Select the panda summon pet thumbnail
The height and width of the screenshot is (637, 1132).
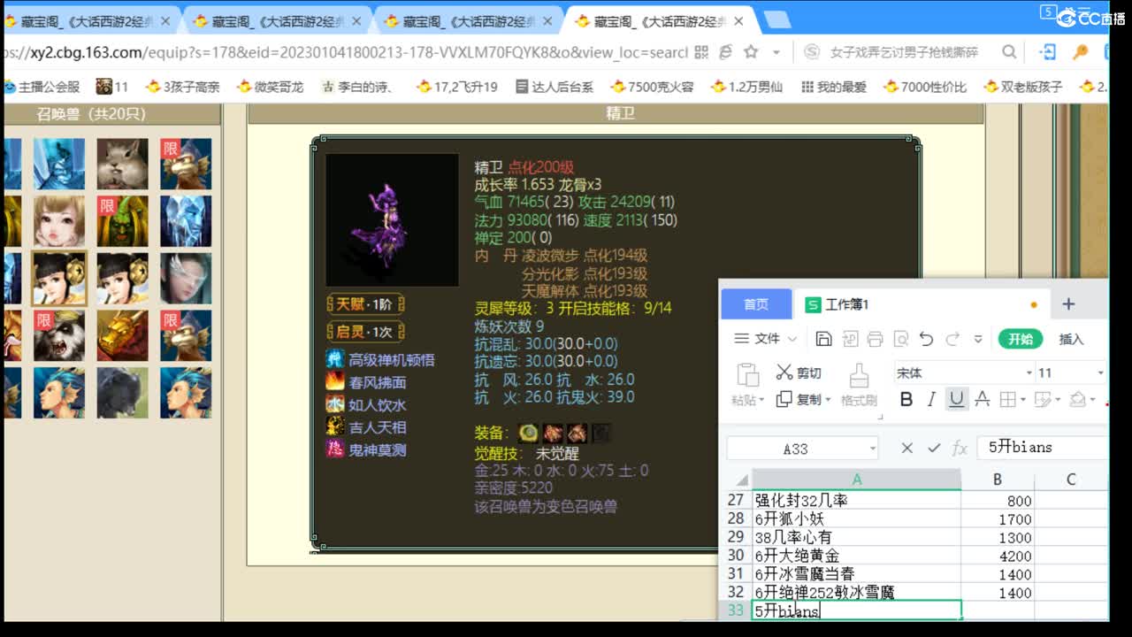click(59, 335)
